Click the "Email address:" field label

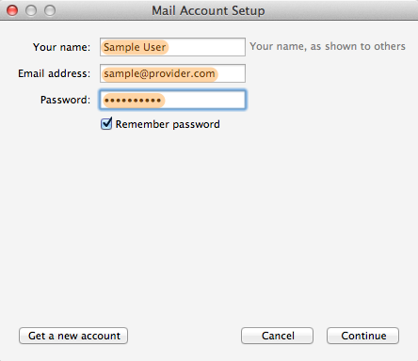(x=54, y=73)
